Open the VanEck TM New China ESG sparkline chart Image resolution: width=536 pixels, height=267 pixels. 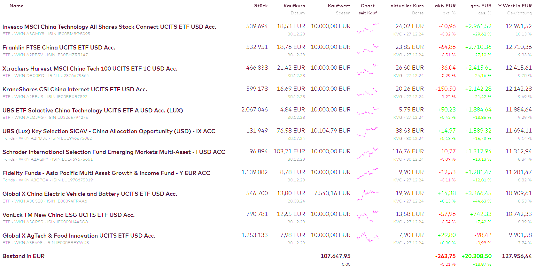tap(368, 217)
